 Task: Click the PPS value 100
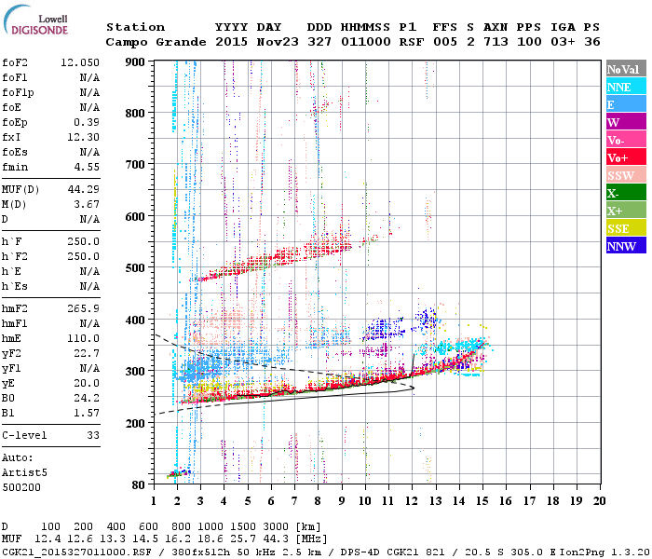529,42
